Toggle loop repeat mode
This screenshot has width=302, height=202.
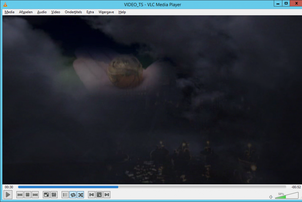pos(73,195)
